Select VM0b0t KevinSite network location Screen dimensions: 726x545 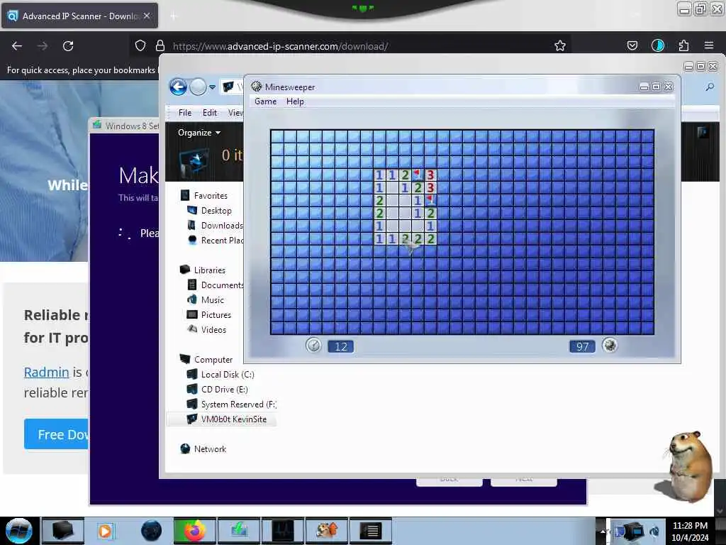(233, 419)
